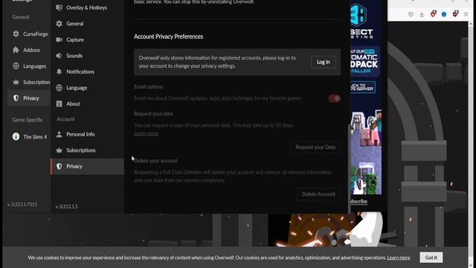Image resolution: width=476 pixels, height=268 pixels.
Task: Click the version text v. 0.212.1.5
Action: (66, 207)
